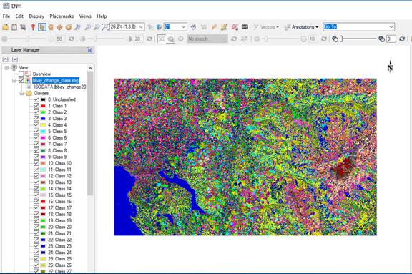The image size is (412, 274).
Task: Click the transparency slider handle
Action: (342, 39)
